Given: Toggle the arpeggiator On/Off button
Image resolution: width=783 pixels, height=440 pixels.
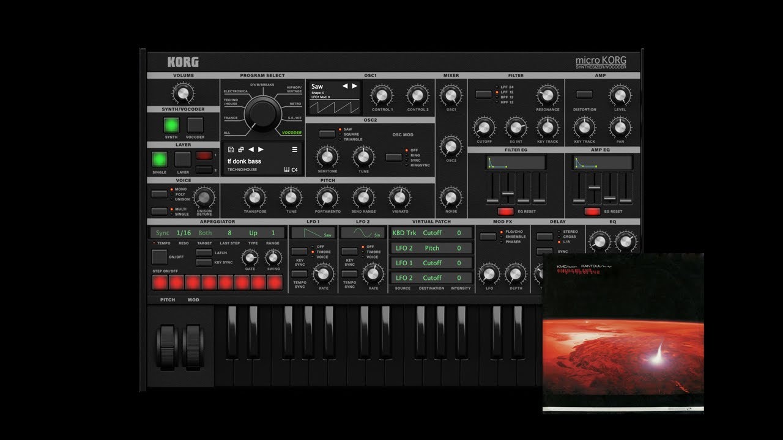Looking at the screenshot, I should pyautogui.click(x=160, y=257).
